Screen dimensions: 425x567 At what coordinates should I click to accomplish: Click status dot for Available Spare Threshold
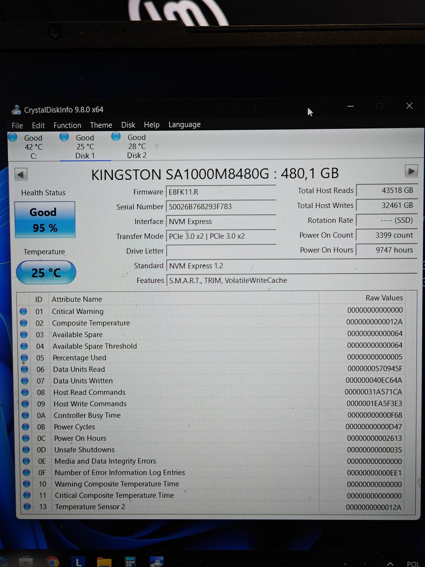pyautogui.click(x=24, y=346)
